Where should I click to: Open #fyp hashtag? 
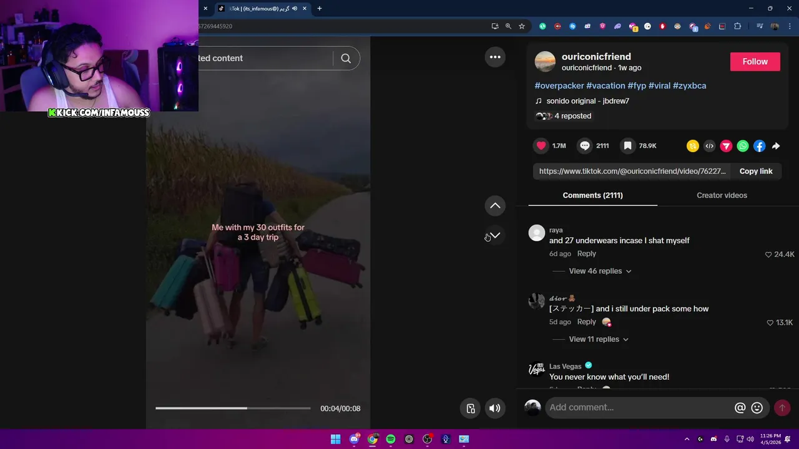pyautogui.click(x=637, y=85)
